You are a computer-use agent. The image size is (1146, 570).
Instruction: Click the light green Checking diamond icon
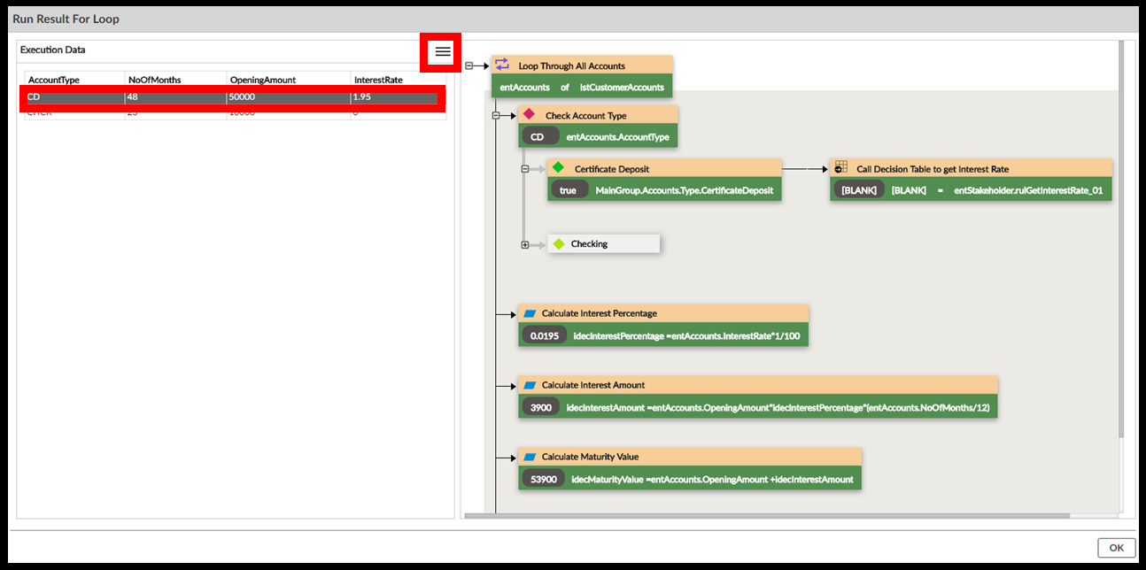tap(559, 243)
